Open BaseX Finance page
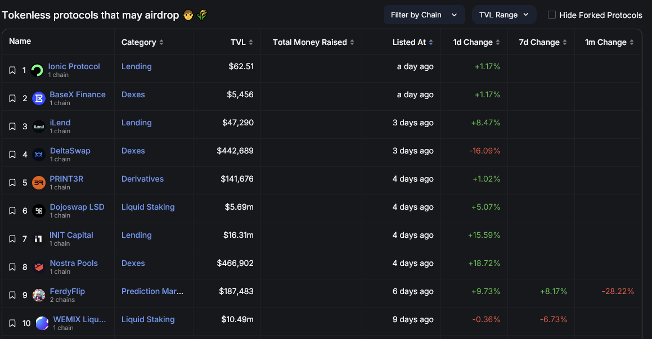 [x=78, y=94]
